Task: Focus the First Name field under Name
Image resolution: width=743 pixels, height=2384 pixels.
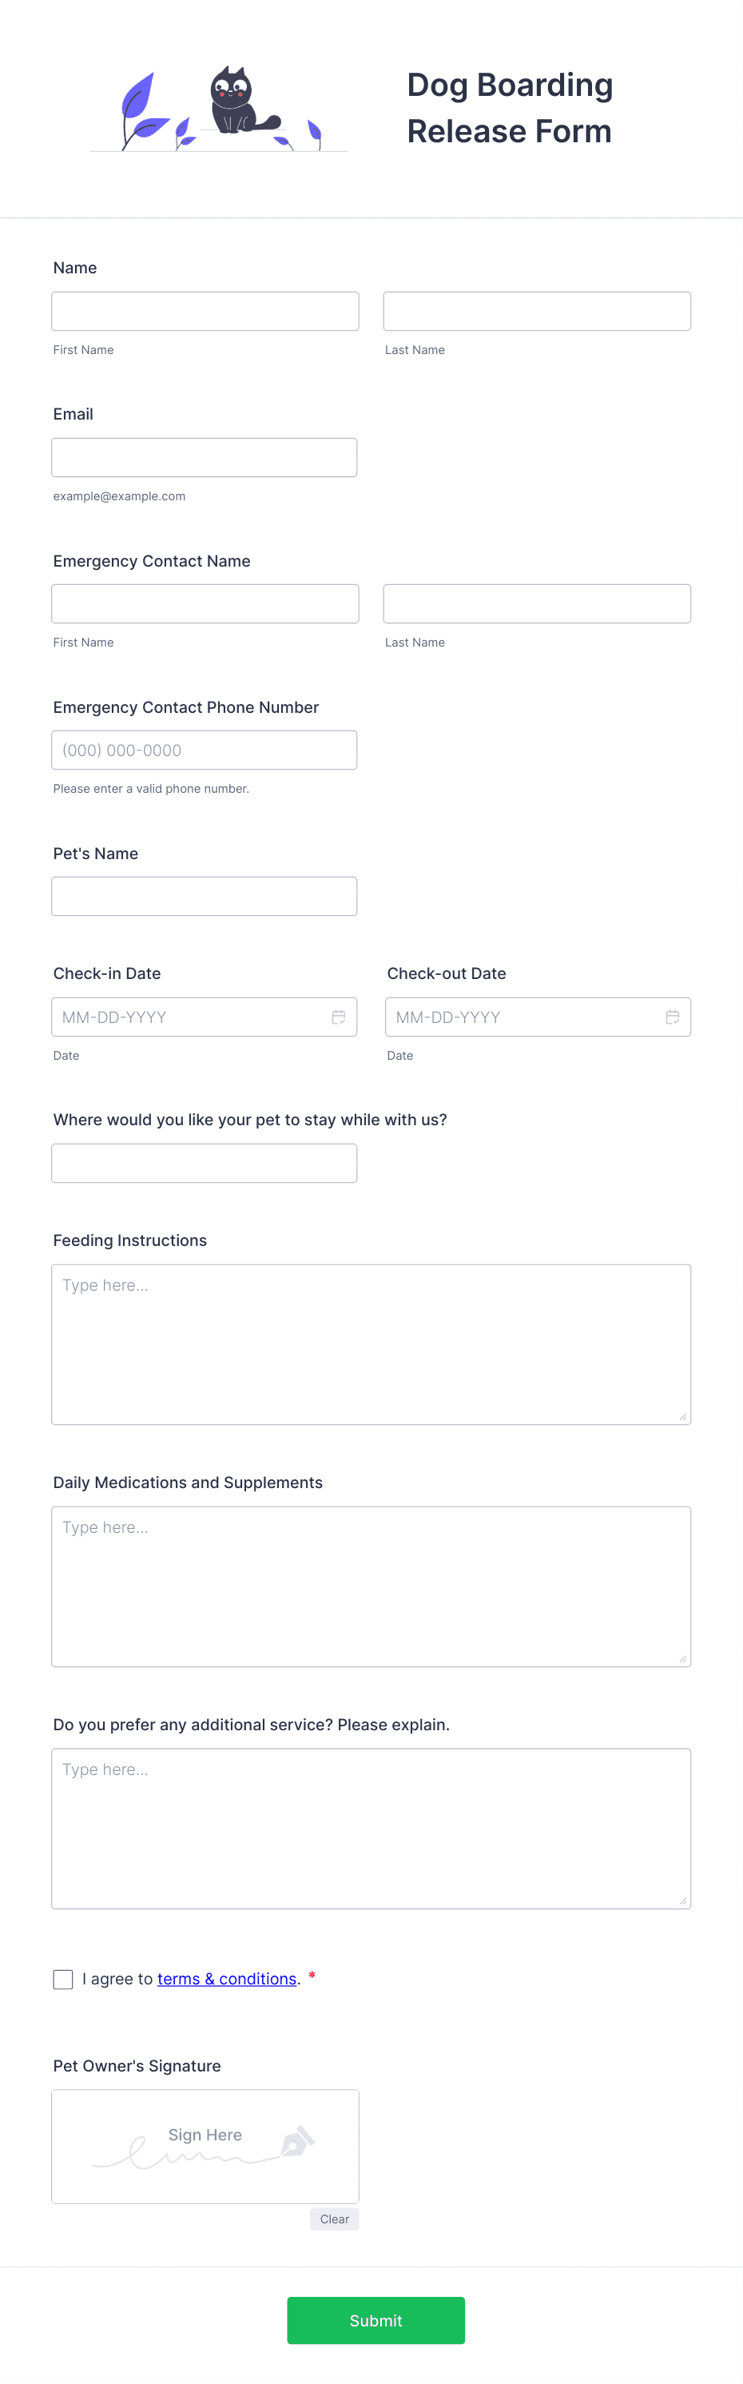Action: tap(205, 311)
